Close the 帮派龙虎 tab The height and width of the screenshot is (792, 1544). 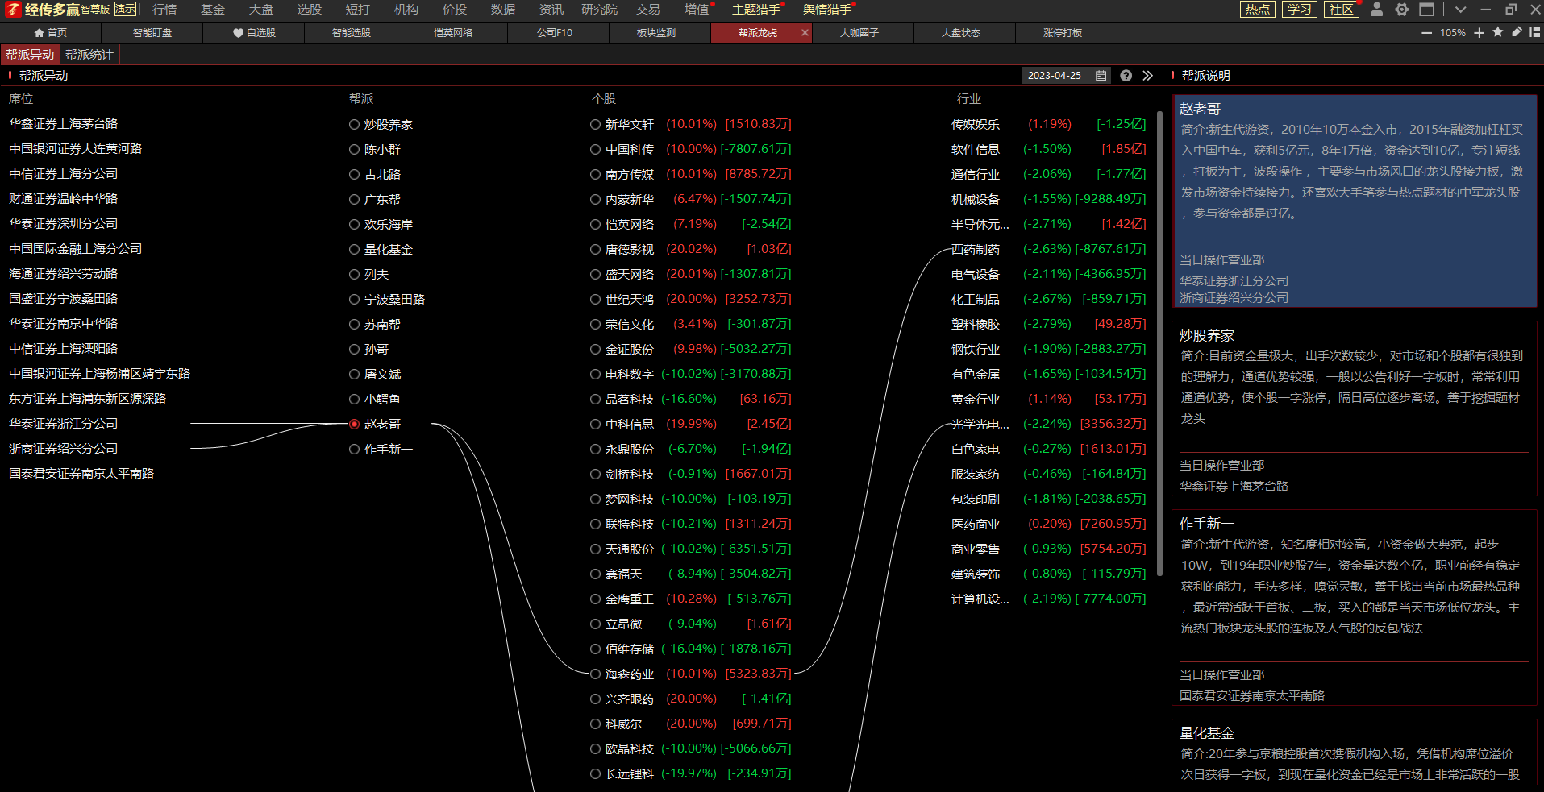(805, 33)
